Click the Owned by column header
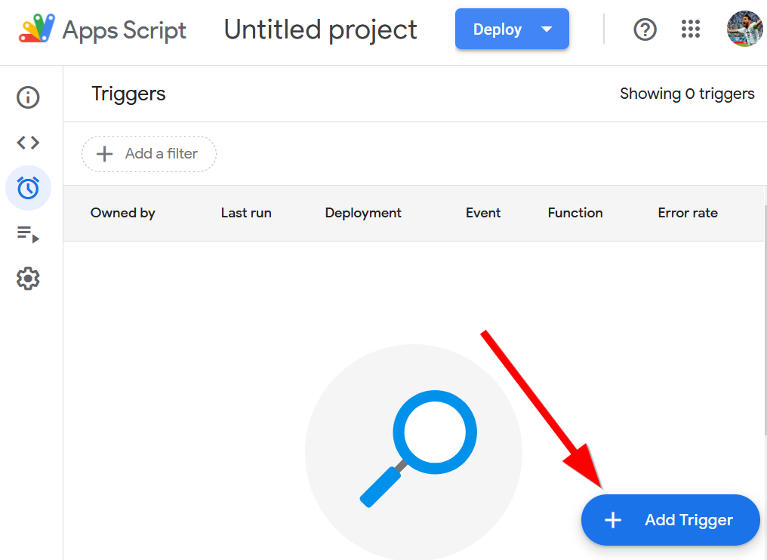Image resolution: width=767 pixels, height=560 pixels. (123, 213)
